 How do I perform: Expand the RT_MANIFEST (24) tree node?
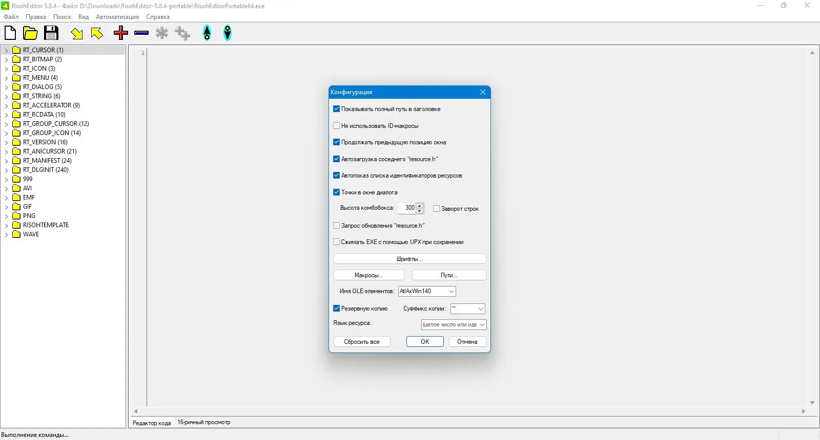pyautogui.click(x=6, y=161)
